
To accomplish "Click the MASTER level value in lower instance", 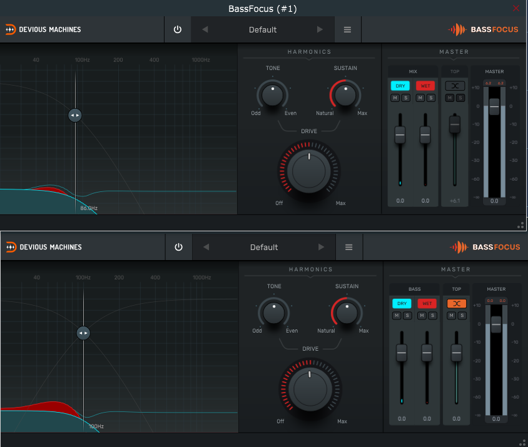I will [496, 419].
